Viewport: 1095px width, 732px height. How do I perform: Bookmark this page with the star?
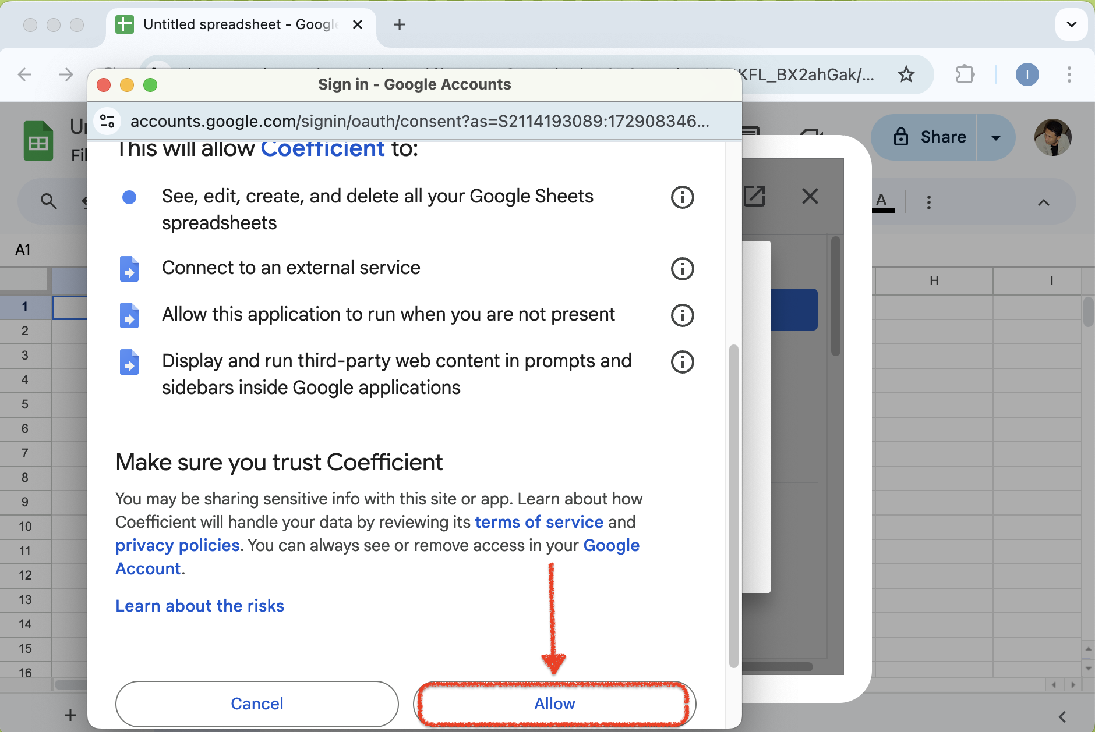(906, 74)
